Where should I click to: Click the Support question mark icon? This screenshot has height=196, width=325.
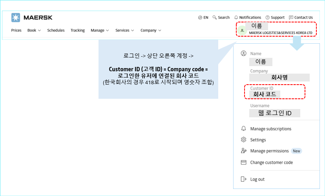268,17
